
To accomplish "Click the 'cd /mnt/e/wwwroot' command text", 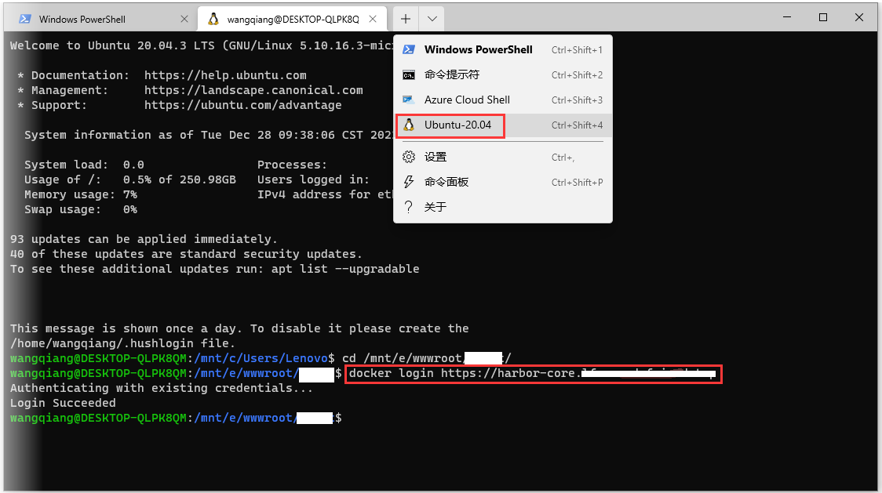I will click(x=402, y=358).
